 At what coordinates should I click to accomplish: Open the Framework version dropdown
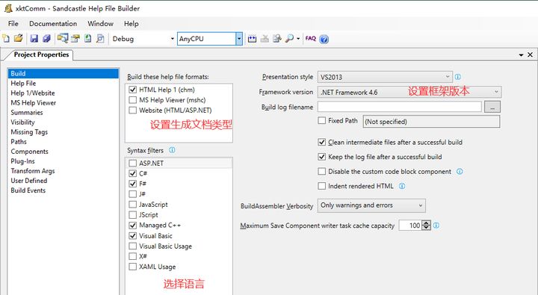click(409, 92)
